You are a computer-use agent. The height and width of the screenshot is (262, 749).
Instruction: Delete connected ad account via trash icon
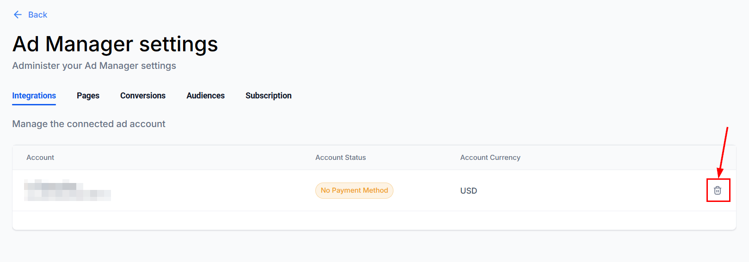(x=718, y=190)
